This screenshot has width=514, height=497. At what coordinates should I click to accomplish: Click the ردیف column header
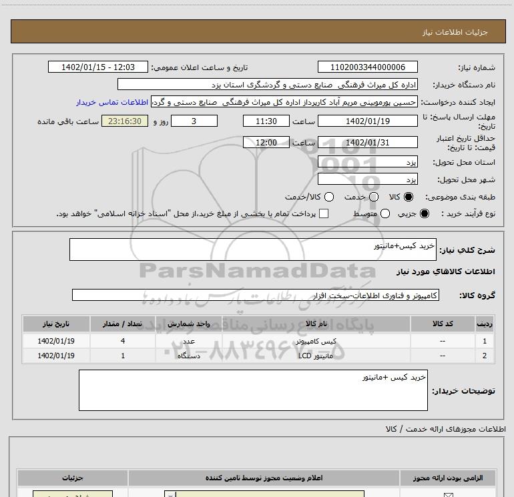click(485, 324)
